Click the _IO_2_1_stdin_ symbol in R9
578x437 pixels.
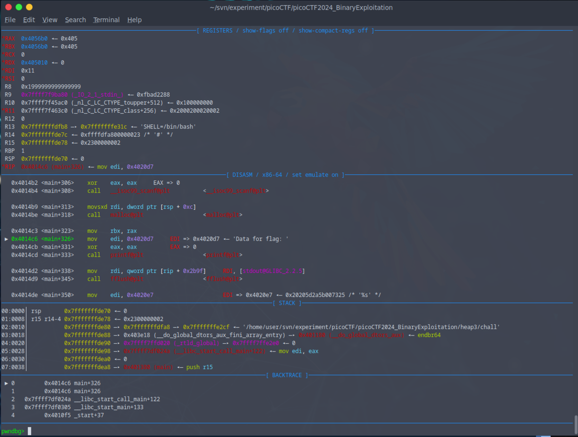tap(97, 94)
